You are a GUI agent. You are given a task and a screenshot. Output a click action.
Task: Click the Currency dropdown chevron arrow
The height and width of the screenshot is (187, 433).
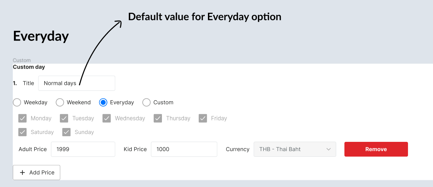click(x=328, y=149)
